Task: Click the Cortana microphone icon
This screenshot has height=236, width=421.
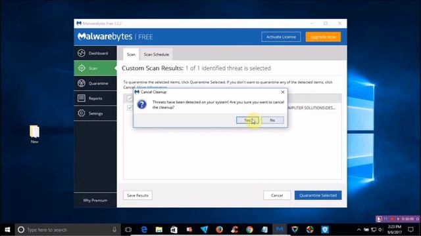Action: coord(114,229)
